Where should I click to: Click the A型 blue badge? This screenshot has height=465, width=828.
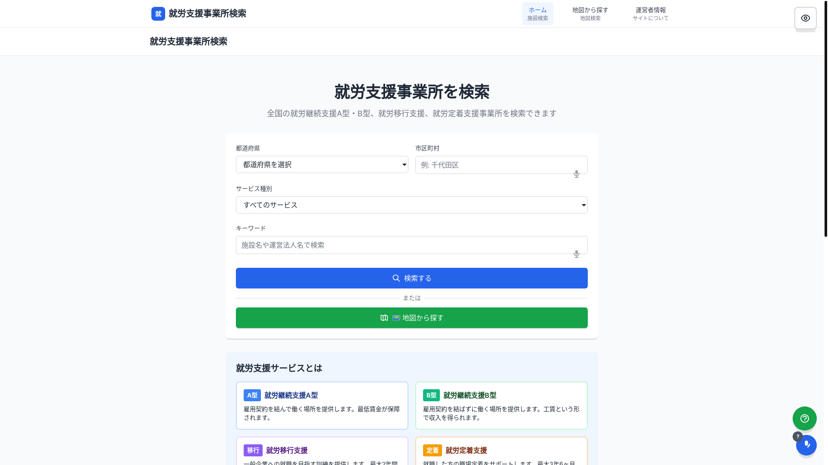[x=252, y=395]
